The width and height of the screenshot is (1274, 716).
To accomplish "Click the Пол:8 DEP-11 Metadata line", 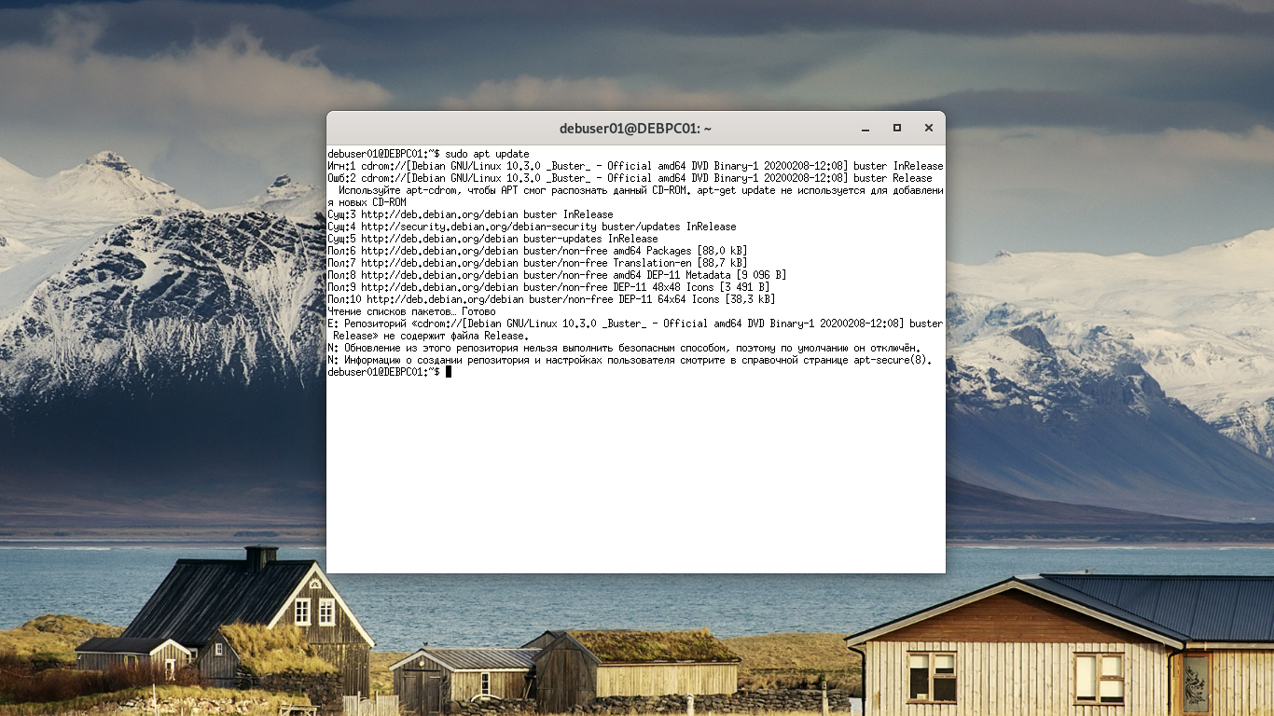I will click(557, 275).
